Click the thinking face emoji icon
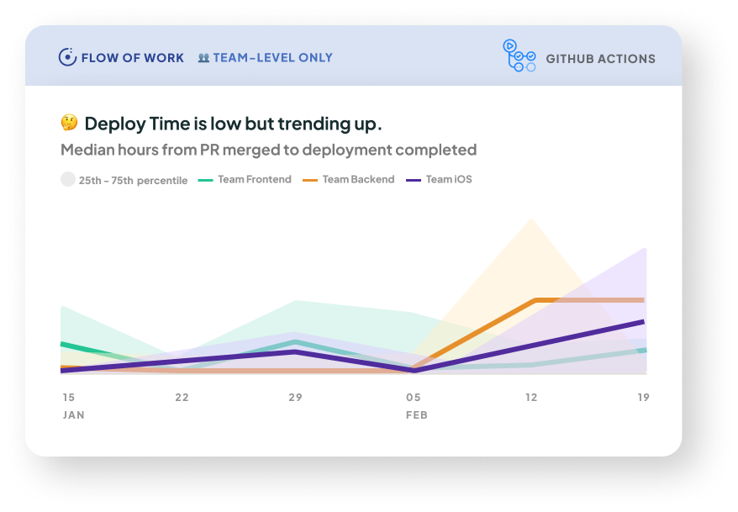 point(69,124)
